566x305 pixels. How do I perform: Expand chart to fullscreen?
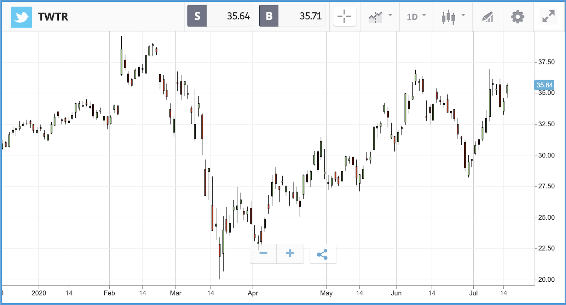(548, 16)
